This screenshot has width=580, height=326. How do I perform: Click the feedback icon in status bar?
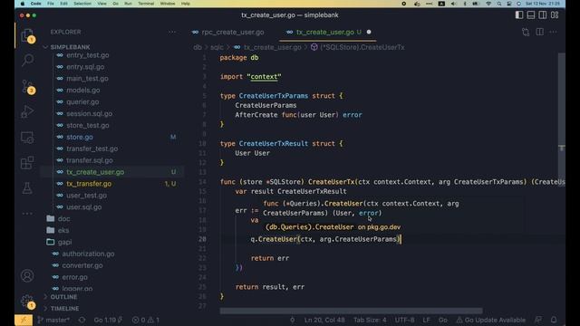tap(538, 320)
